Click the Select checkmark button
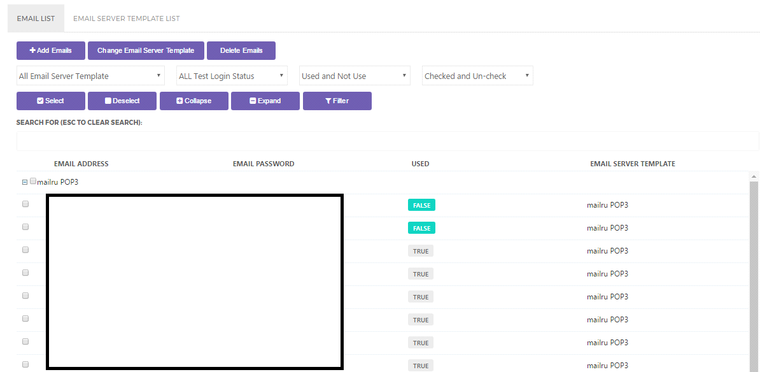The height and width of the screenshot is (372, 760). (x=51, y=101)
